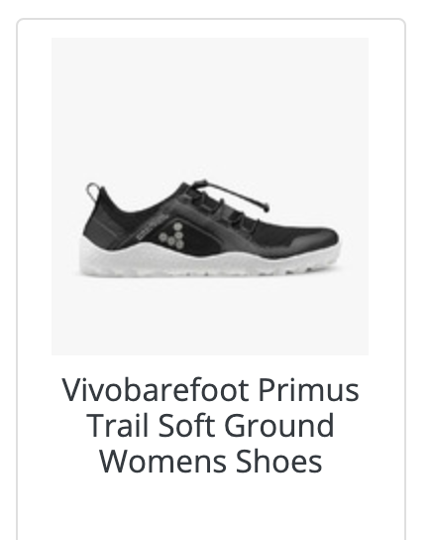432x540 pixels.
Task: Click the word "Soft" in the title
Action: (187, 426)
